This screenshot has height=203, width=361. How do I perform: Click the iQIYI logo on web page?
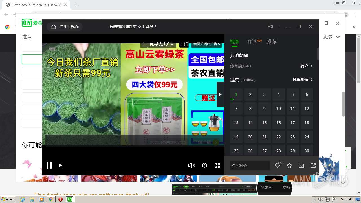[32, 23]
